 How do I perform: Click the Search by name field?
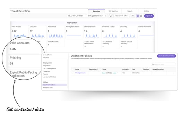(x=163, y=64)
